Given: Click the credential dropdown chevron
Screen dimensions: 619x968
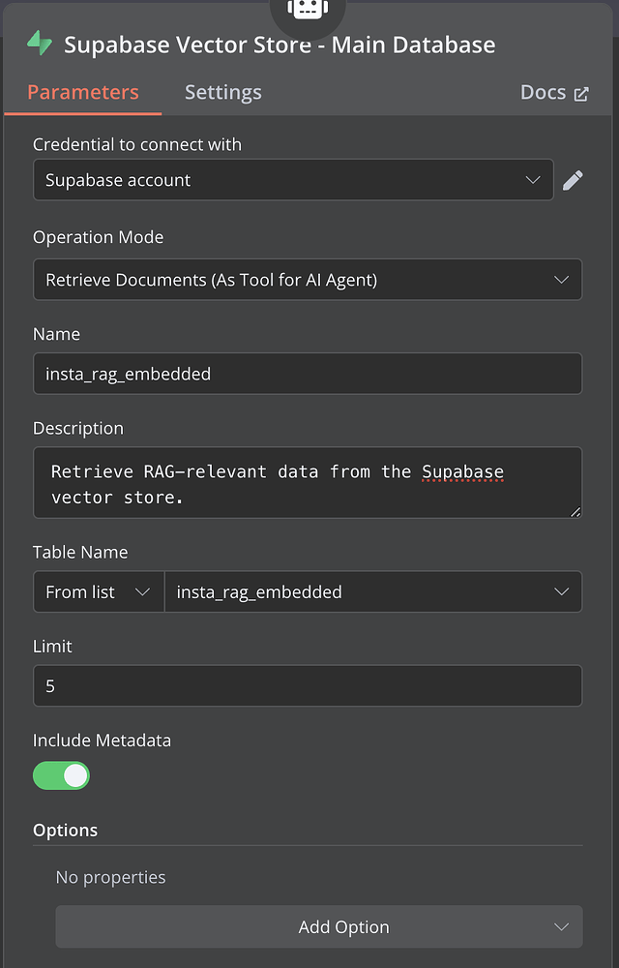Looking at the screenshot, I should pos(533,179).
